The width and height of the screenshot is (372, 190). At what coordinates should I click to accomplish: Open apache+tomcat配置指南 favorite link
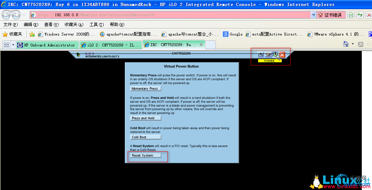click(128, 34)
